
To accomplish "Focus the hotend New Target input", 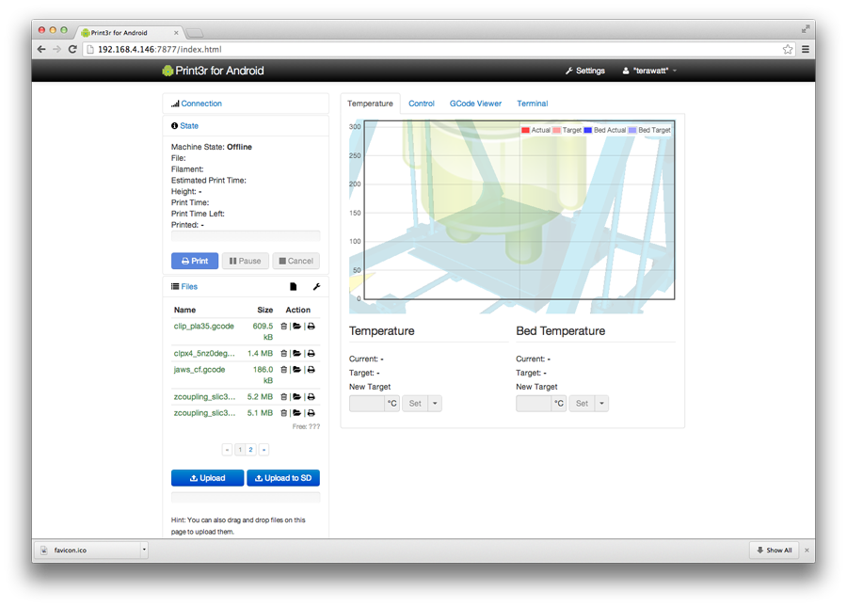I will coord(367,404).
